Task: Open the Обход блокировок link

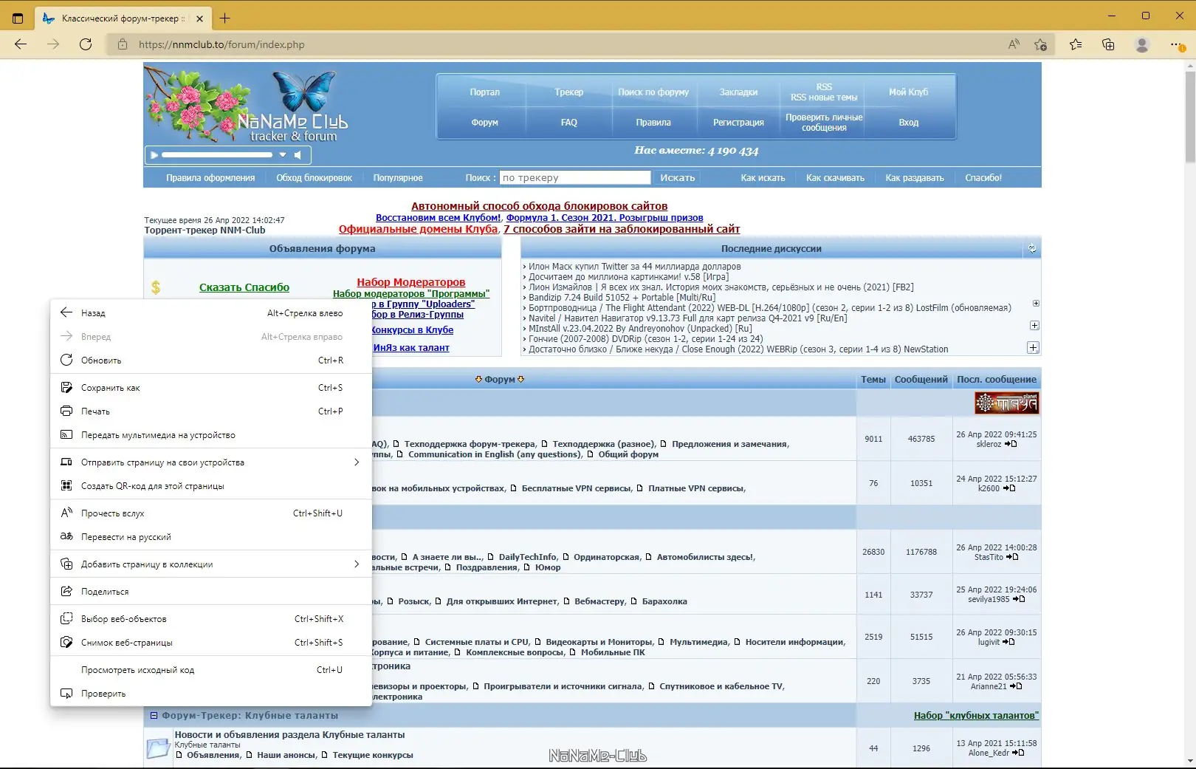Action: pyautogui.click(x=315, y=178)
